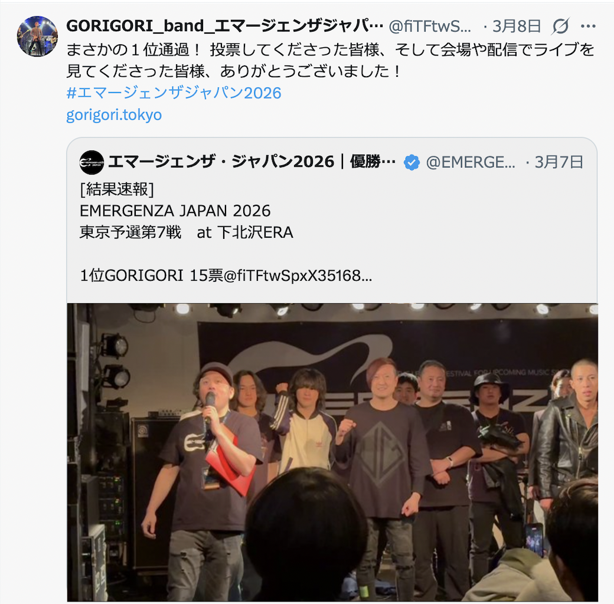This screenshot has height=604, width=614.
Task: Open the three-dot more options menu
Action: point(588,27)
